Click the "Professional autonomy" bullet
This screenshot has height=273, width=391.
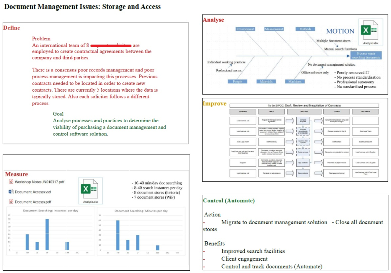(x=354, y=82)
